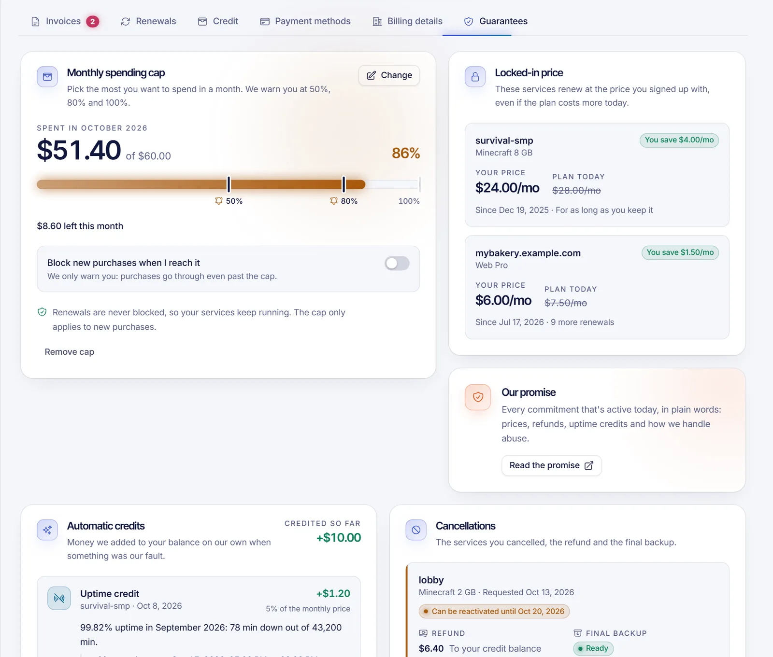Open the Billing details tab
This screenshot has width=773, height=657.
tap(408, 21)
